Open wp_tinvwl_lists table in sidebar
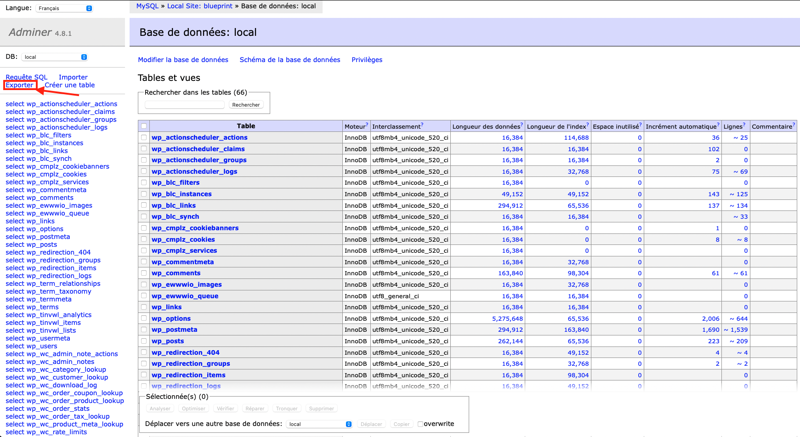This screenshot has height=437, width=800. pyautogui.click(x=51, y=330)
